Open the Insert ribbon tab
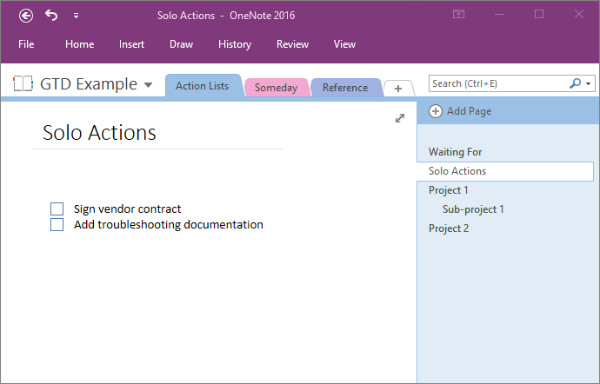 coord(131,44)
